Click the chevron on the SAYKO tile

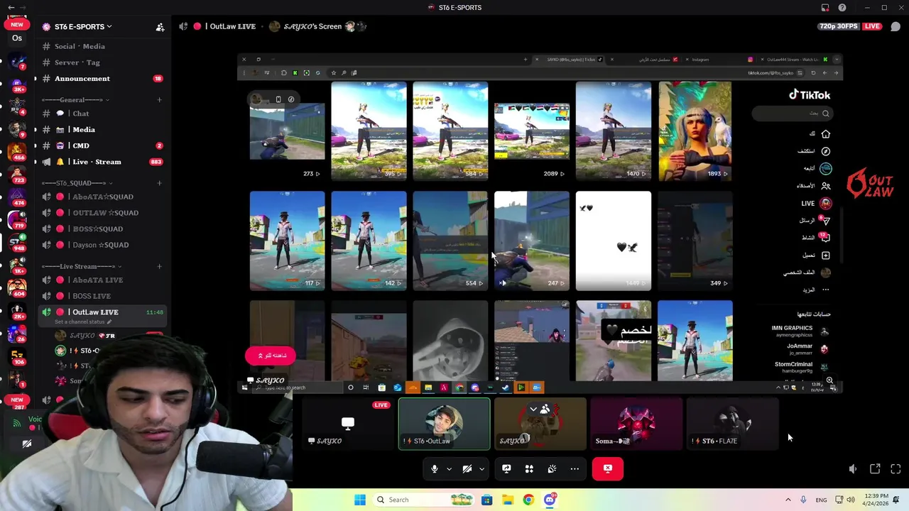pyautogui.click(x=533, y=410)
